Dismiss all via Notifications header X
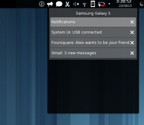 (x=132, y=22)
